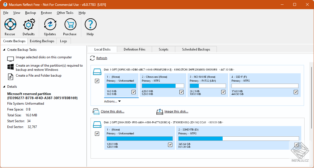Image resolution: width=314 pixels, height=168 pixels.
Task: Click the Purchase cart icon
Action: click(x=70, y=25)
